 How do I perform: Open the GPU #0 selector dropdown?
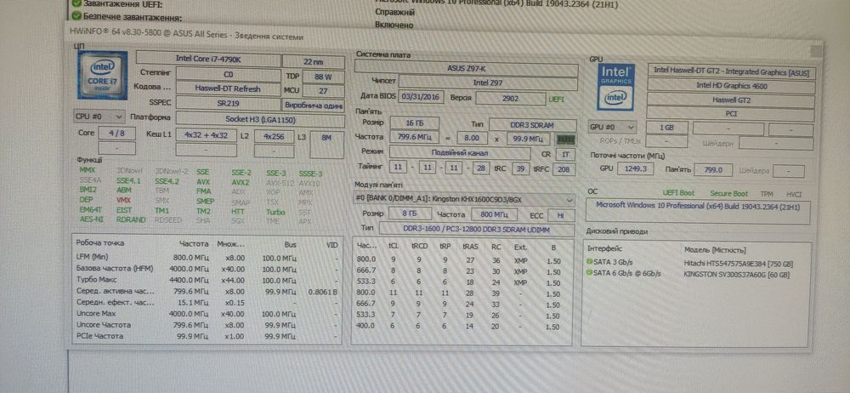(x=613, y=127)
